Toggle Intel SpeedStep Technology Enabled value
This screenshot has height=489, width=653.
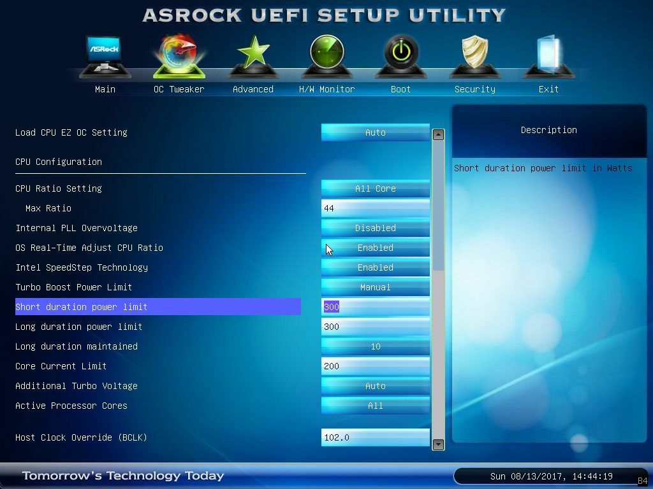click(x=375, y=267)
